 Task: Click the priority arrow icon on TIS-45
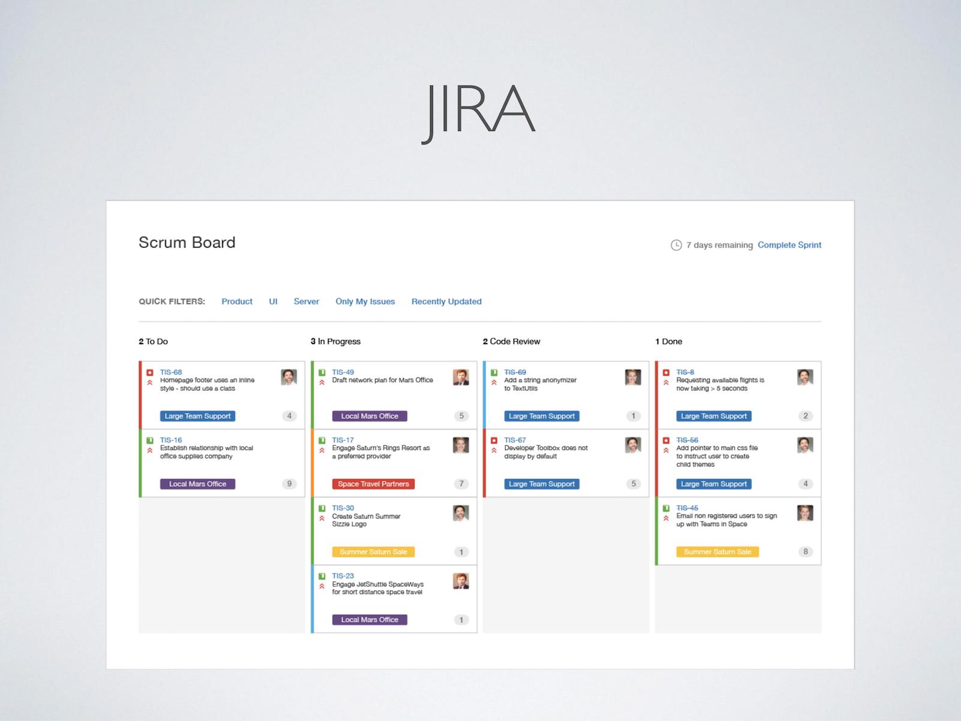666,518
